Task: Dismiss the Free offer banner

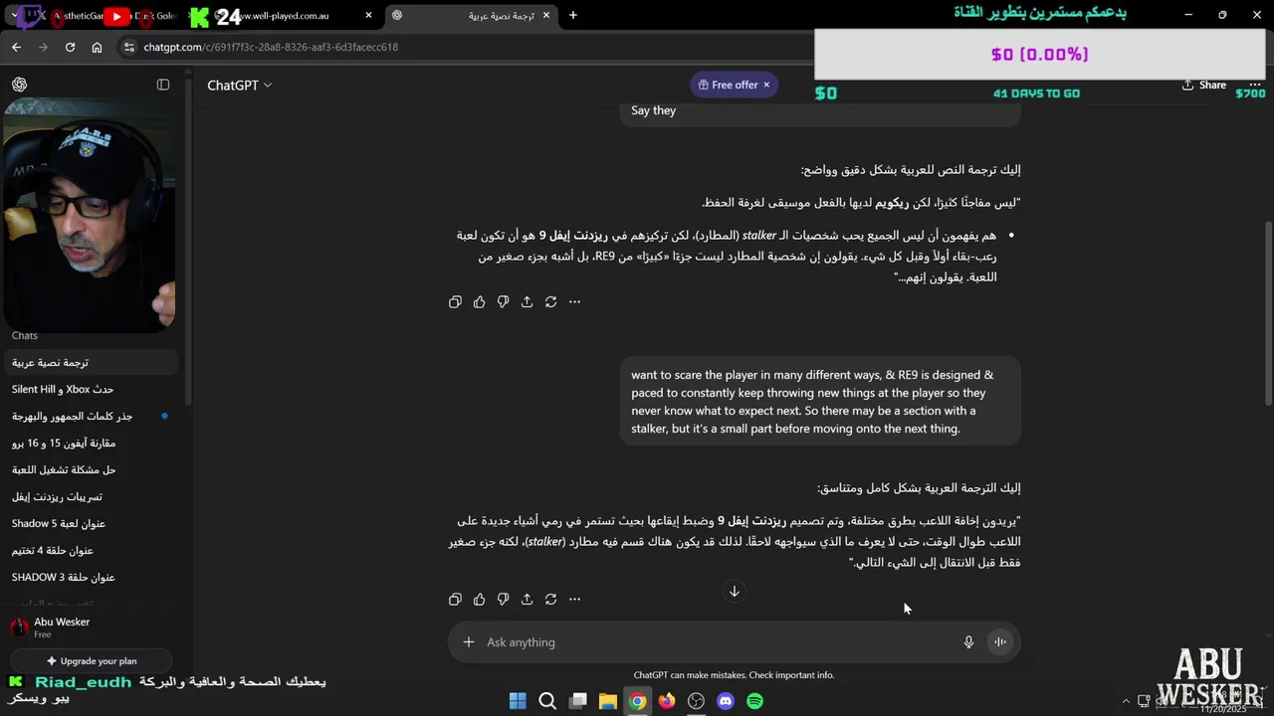Action: pyautogui.click(x=766, y=85)
